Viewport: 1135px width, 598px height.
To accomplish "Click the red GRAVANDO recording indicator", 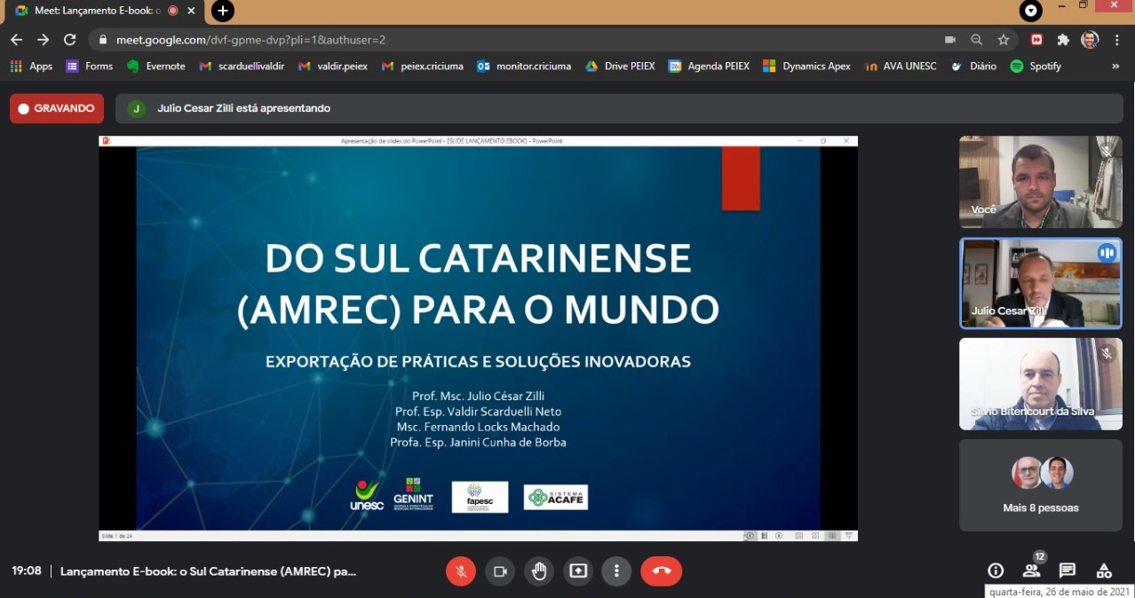I will pyautogui.click(x=57, y=108).
